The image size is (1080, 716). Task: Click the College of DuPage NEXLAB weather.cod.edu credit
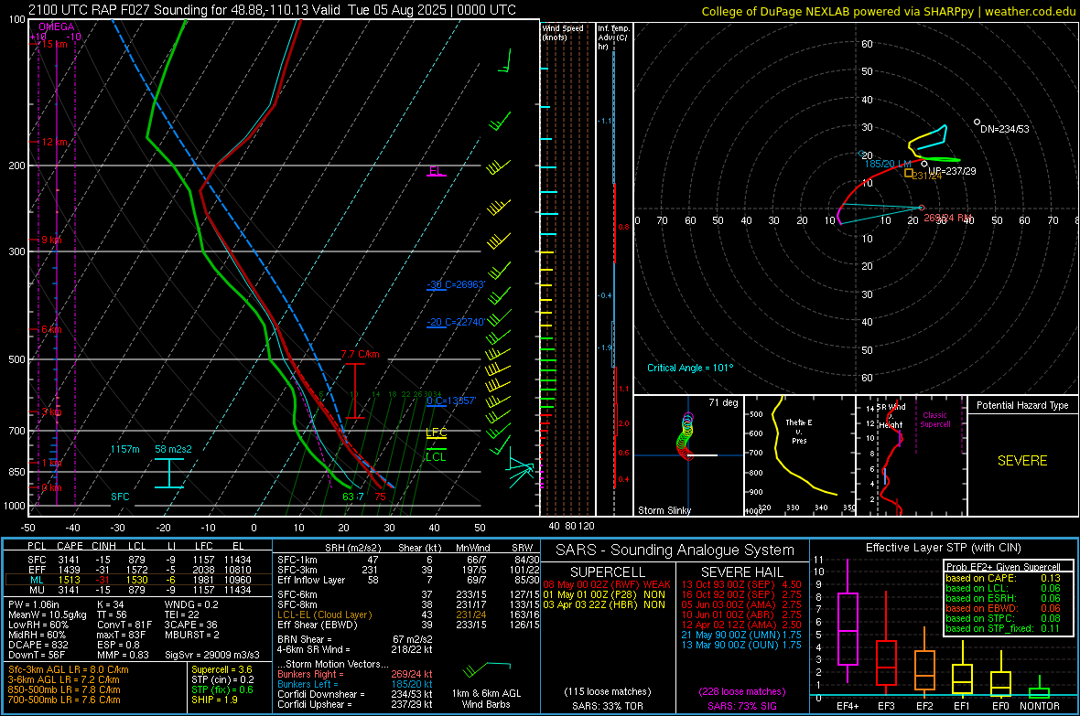888,11
